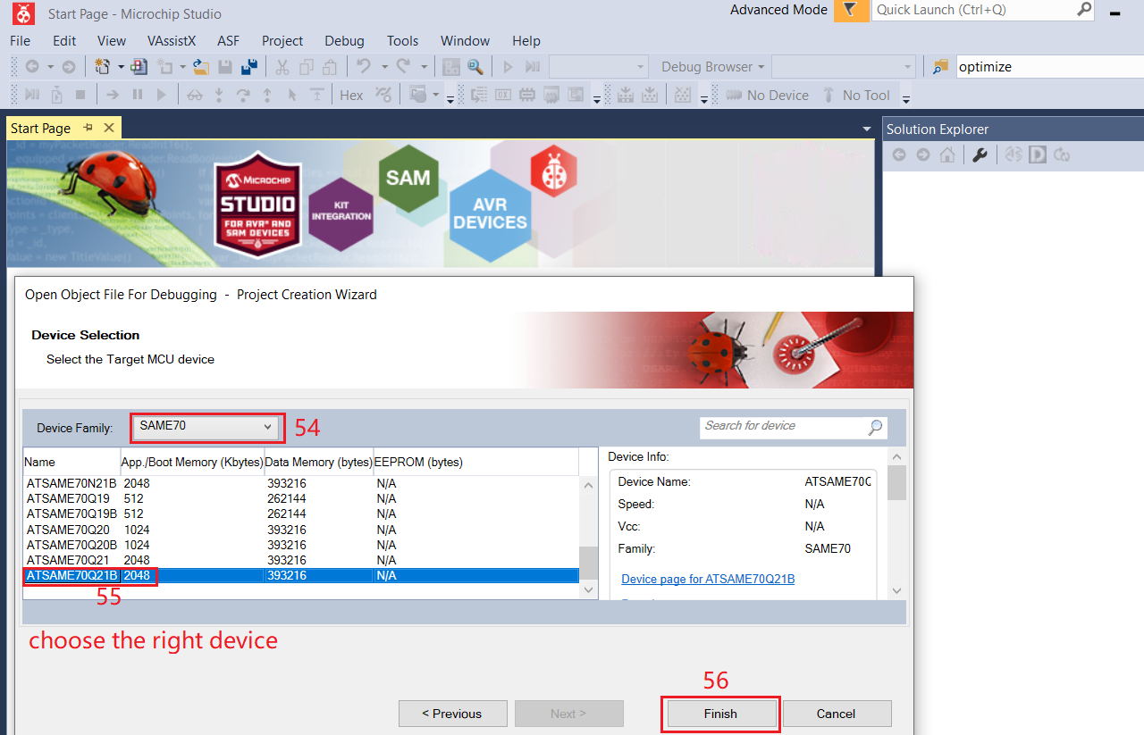
Task: Click the Finish button
Action: 720,714
